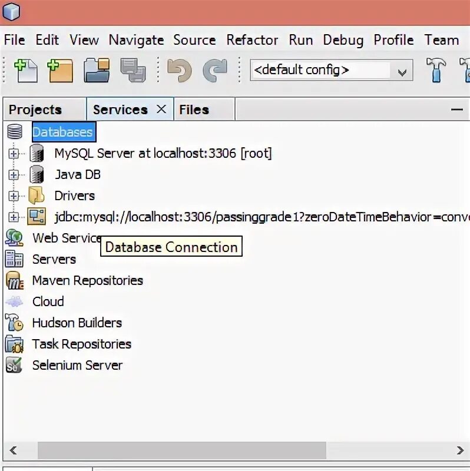Select Task Repositories entry

coord(82,344)
